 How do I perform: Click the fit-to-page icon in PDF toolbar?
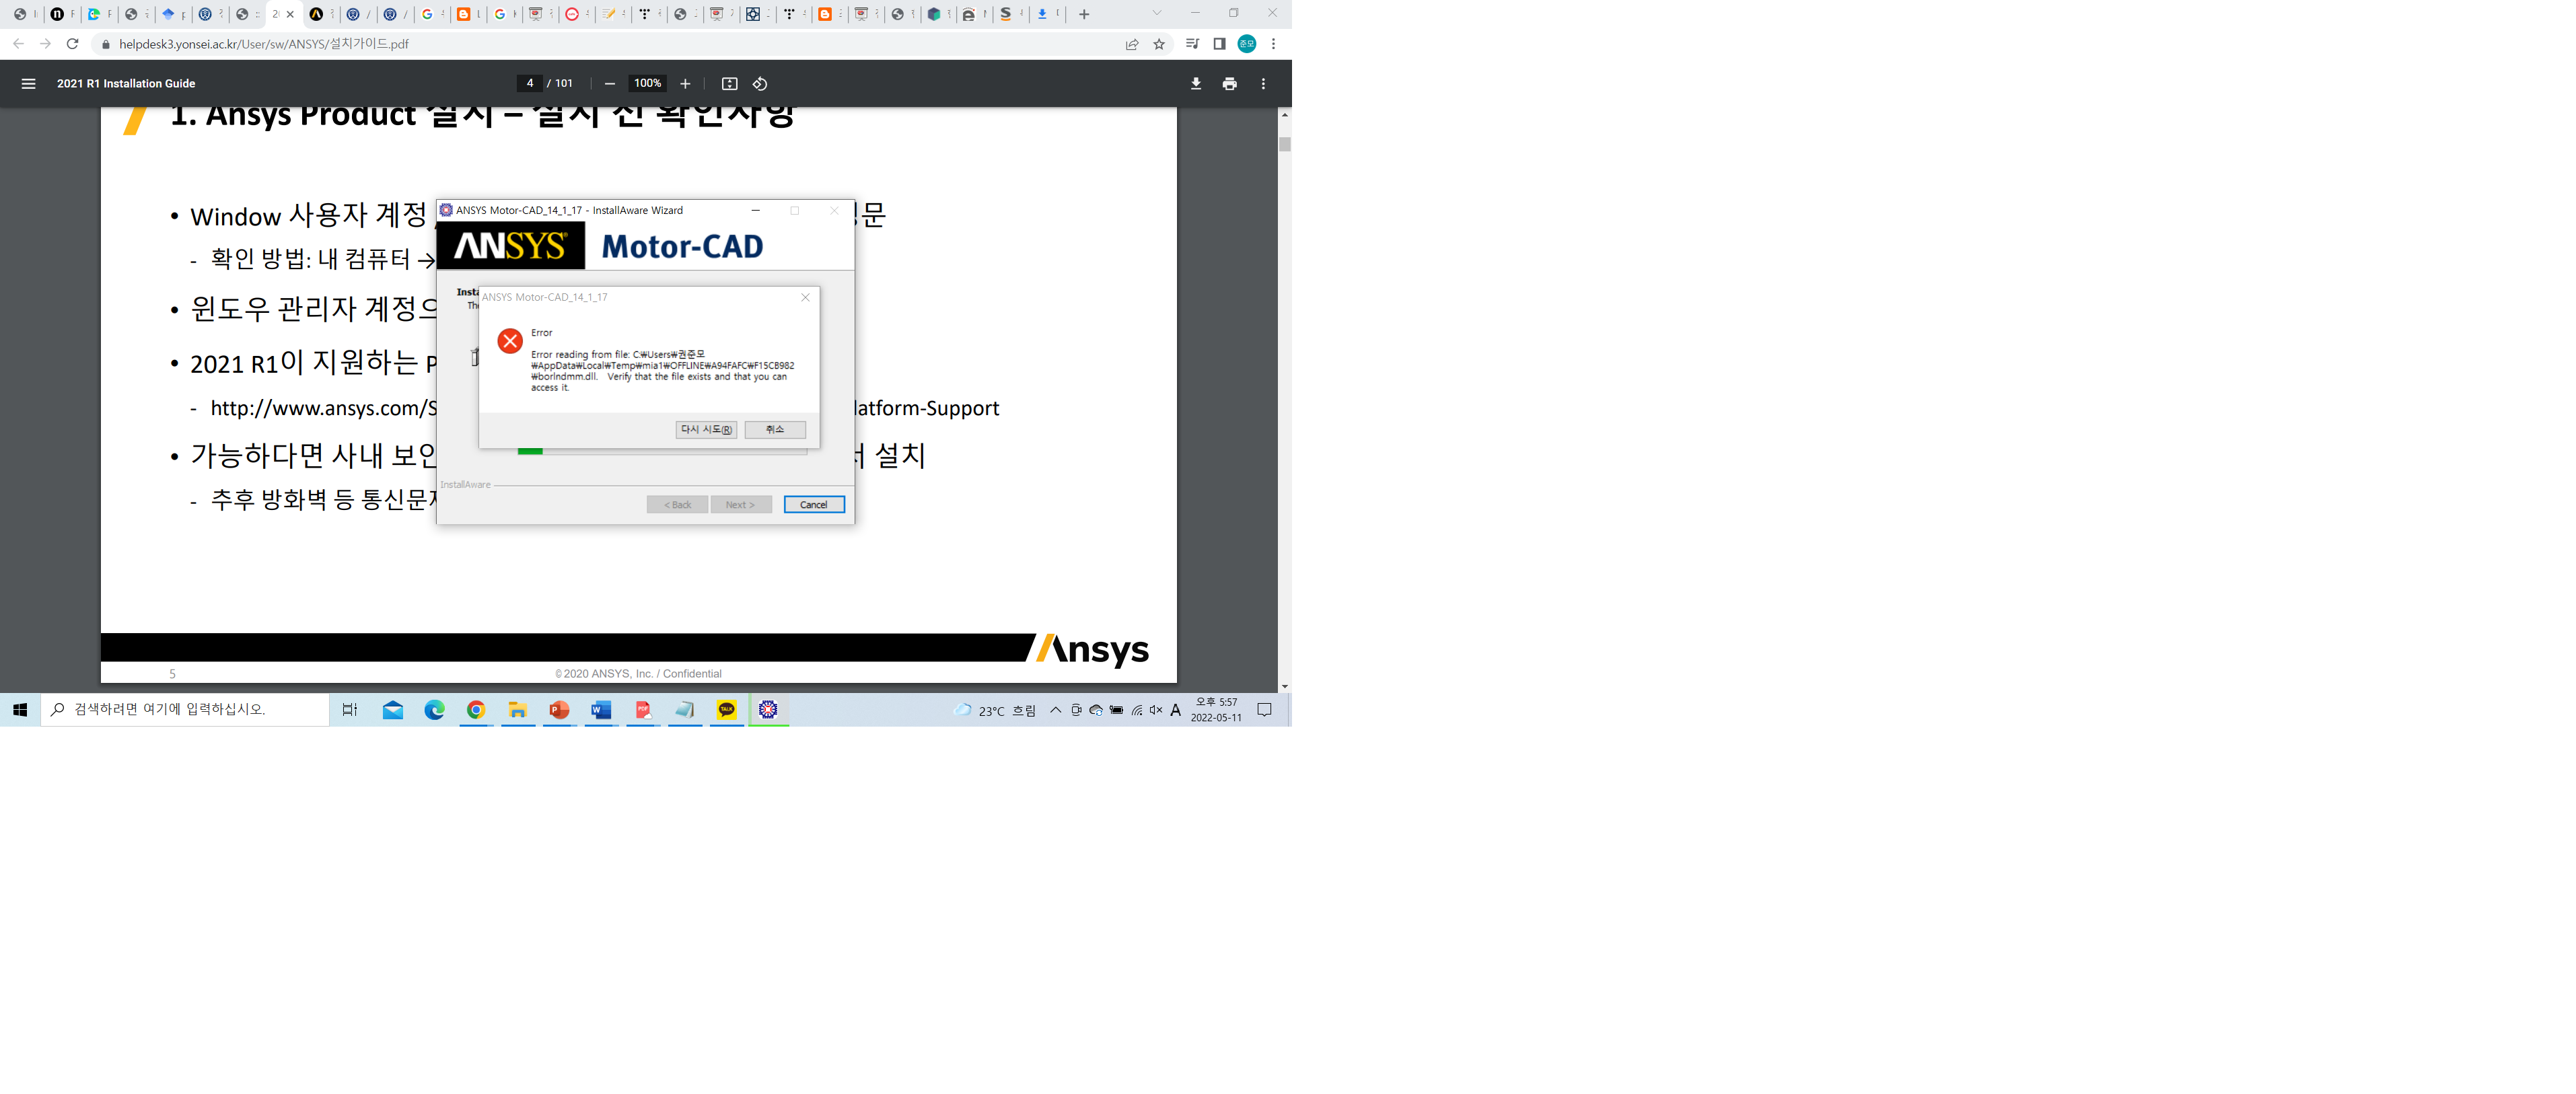[x=730, y=84]
